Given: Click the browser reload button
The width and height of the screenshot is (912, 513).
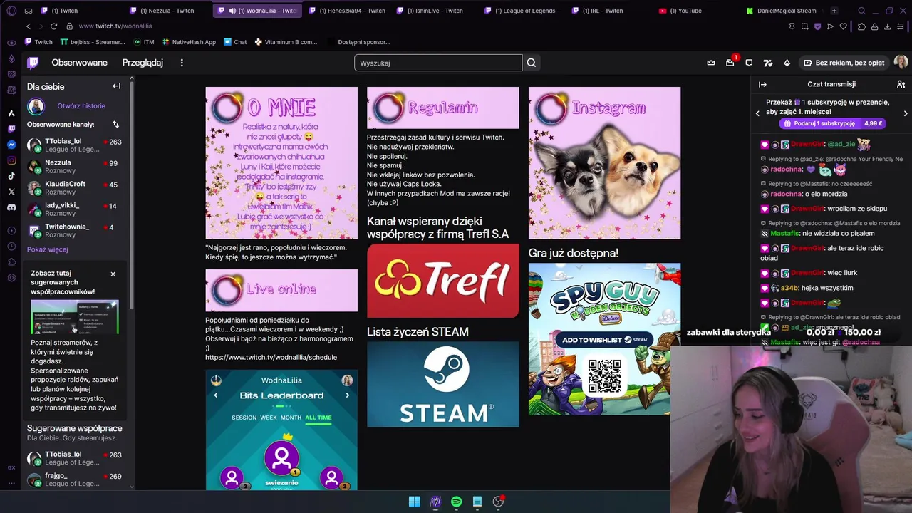Looking at the screenshot, I should [53, 26].
